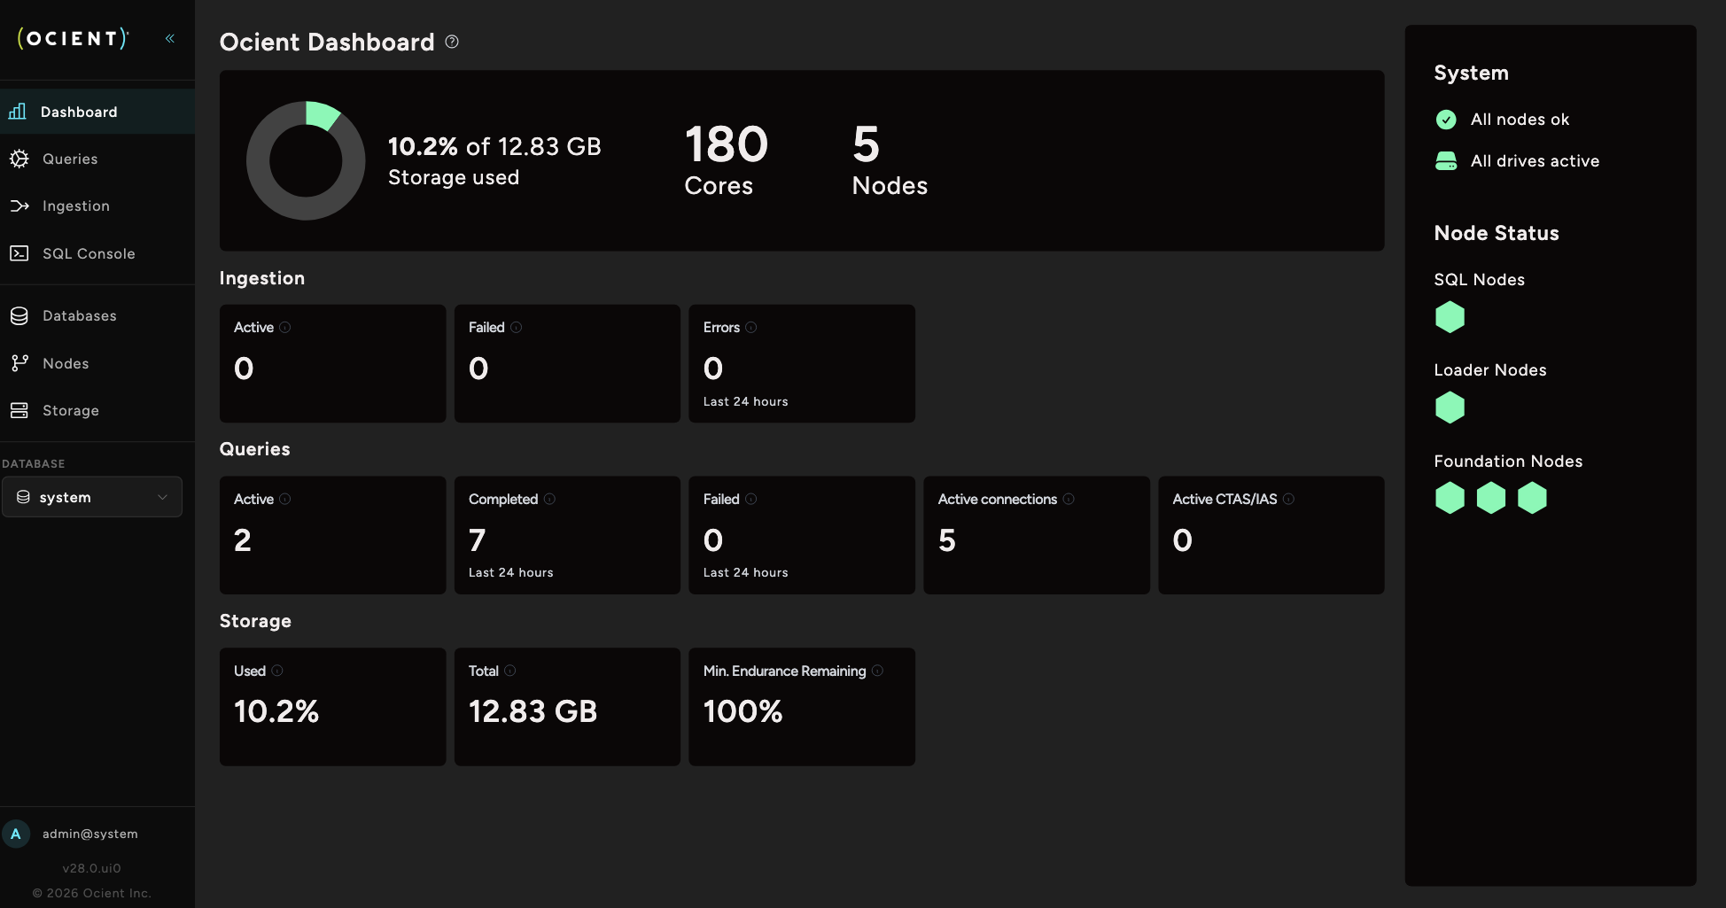Image resolution: width=1726 pixels, height=908 pixels.
Task: Click info icon beside Active CTAS/IAS
Action: (1289, 499)
